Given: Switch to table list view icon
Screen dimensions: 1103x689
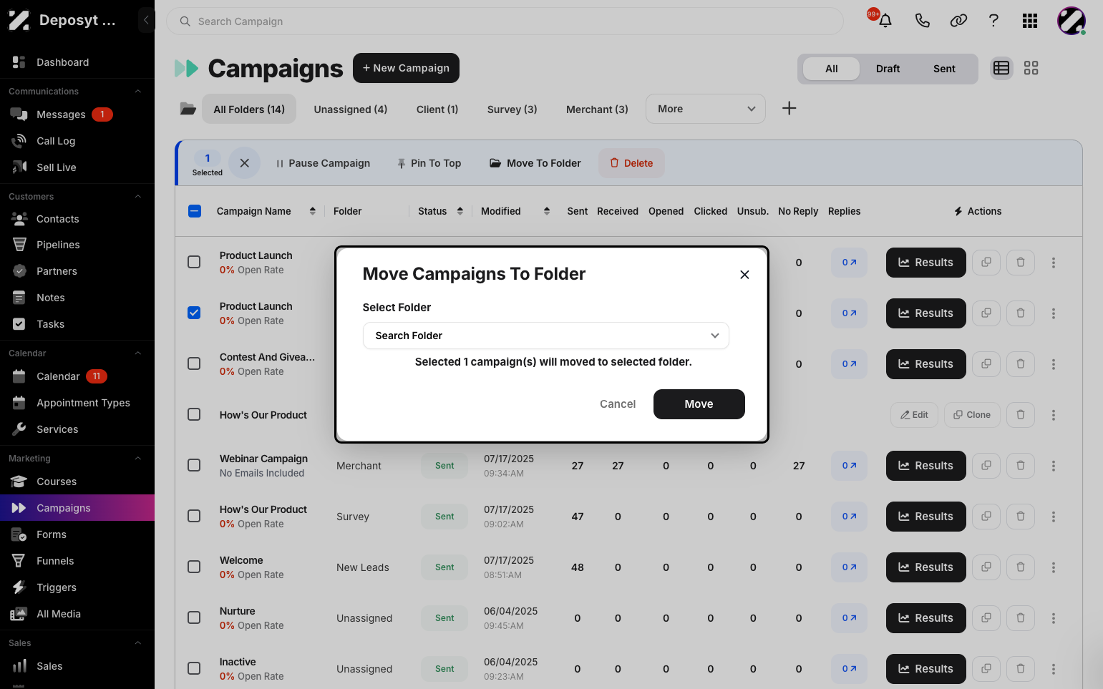Looking at the screenshot, I should (x=1001, y=68).
